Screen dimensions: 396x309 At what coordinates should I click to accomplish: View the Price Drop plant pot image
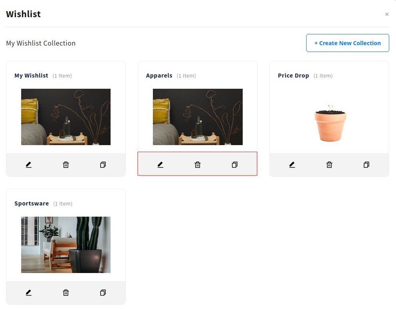331,123
